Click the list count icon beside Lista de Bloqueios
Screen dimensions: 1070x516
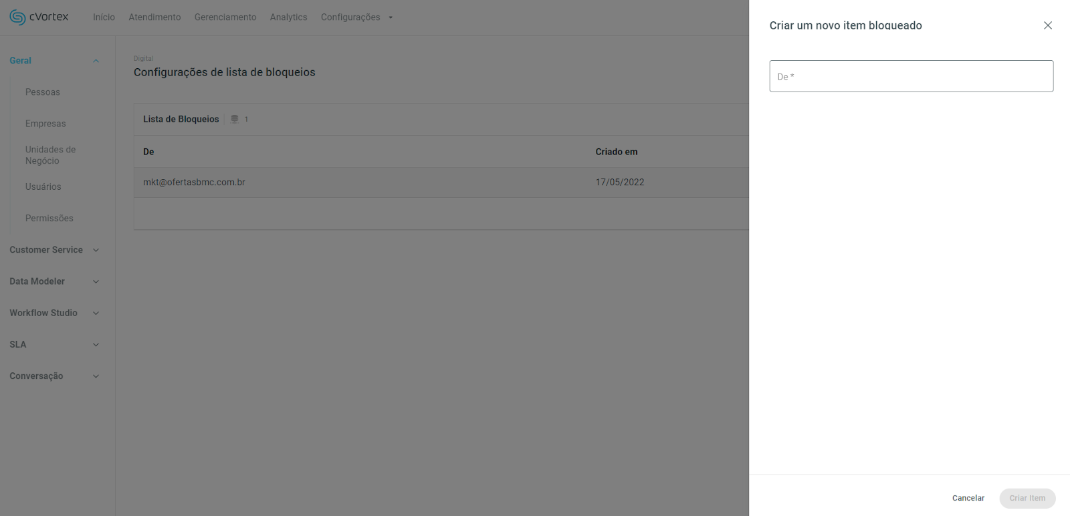tap(235, 119)
